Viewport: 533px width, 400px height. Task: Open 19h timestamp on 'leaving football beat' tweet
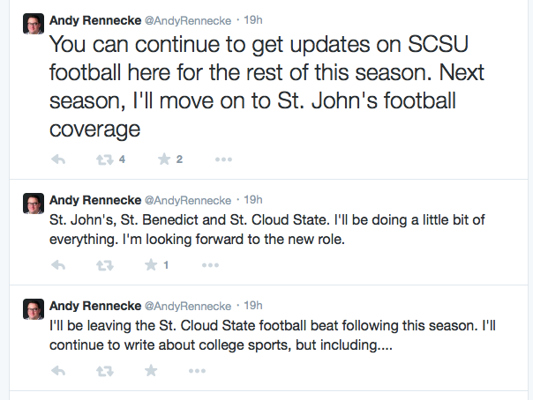[252, 306]
